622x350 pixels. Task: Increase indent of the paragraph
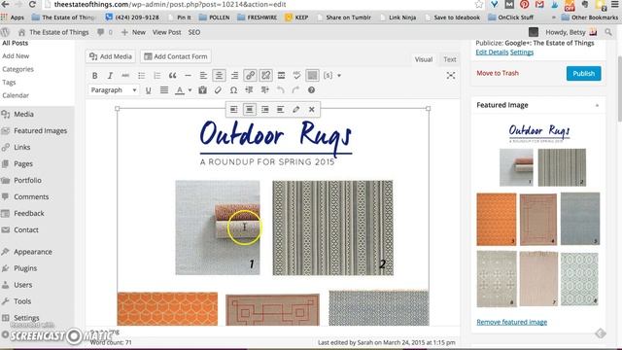point(264,90)
